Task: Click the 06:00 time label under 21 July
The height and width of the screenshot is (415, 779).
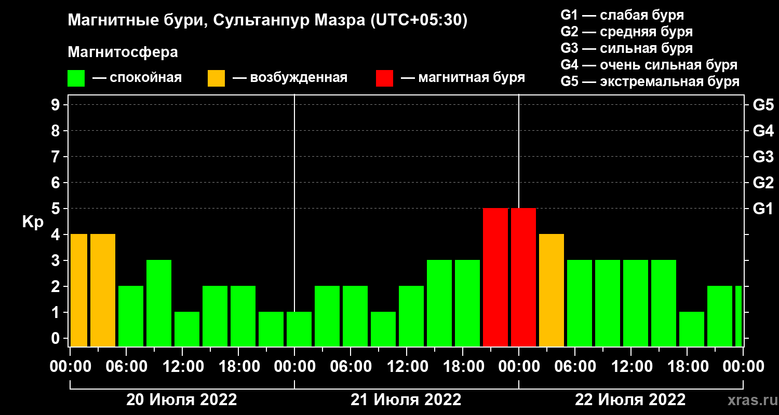Action: (351, 367)
